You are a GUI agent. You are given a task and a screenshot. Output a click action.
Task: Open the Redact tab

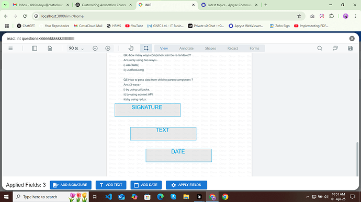(232, 48)
